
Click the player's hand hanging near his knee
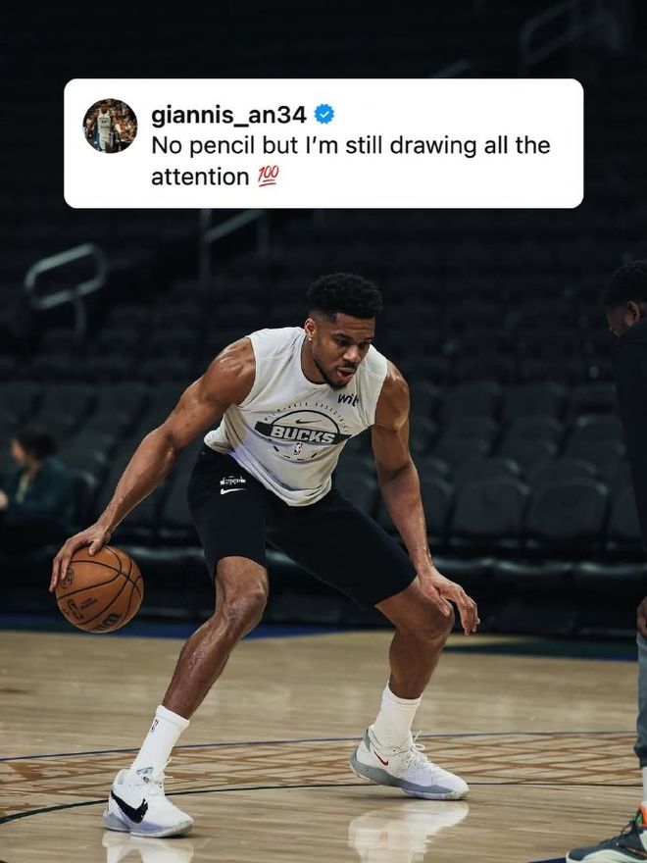coord(448,600)
